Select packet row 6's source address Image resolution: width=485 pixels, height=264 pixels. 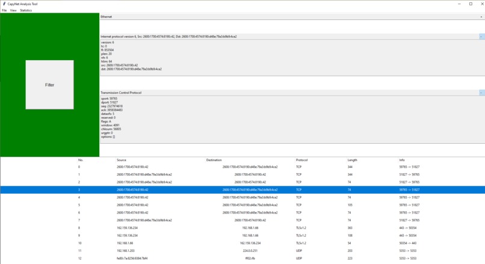tap(132, 213)
